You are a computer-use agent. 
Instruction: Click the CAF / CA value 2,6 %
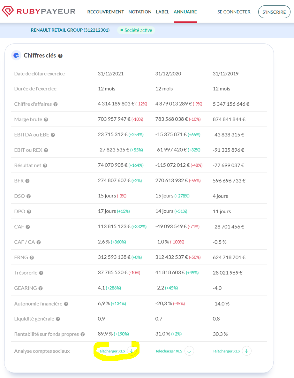point(104,242)
